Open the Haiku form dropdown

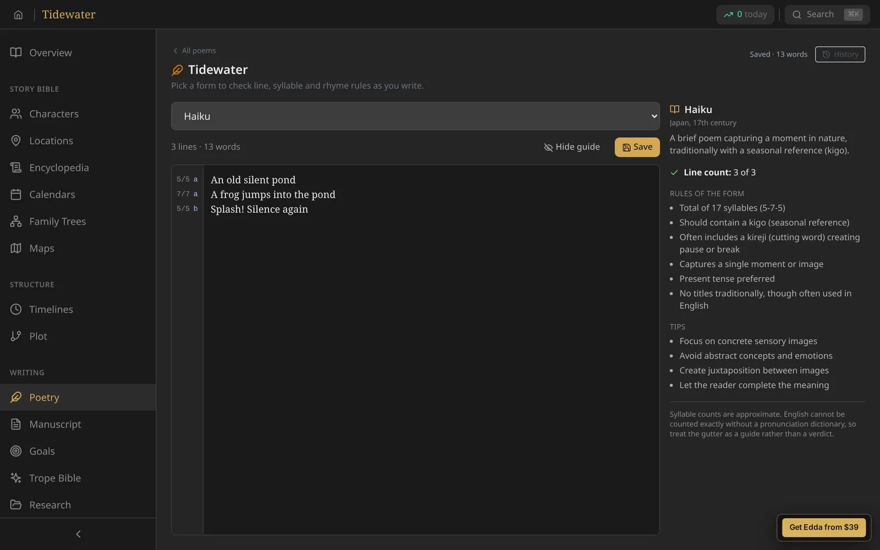415,116
